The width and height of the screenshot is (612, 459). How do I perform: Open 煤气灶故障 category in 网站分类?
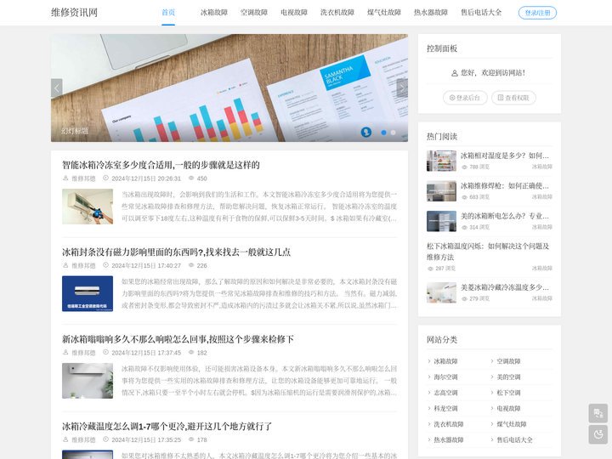pos(512,424)
